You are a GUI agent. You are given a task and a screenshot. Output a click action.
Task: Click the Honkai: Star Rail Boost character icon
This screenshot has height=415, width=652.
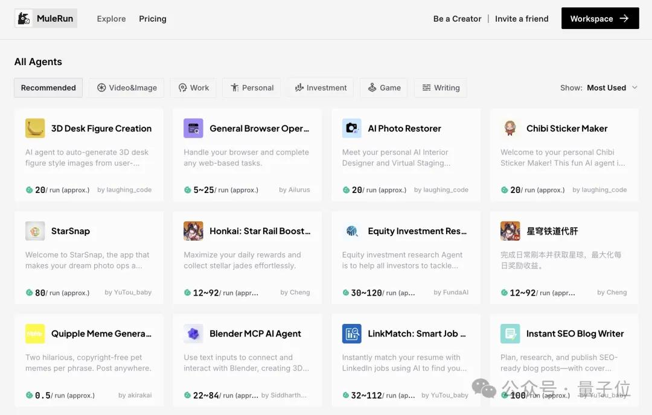pyautogui.click(x=193, y=230)
